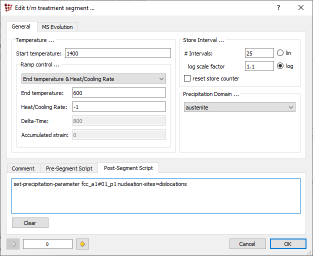Click the End temperature field

coord(118,93)
